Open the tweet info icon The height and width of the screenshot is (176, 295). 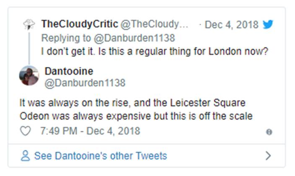pos(269,132)
